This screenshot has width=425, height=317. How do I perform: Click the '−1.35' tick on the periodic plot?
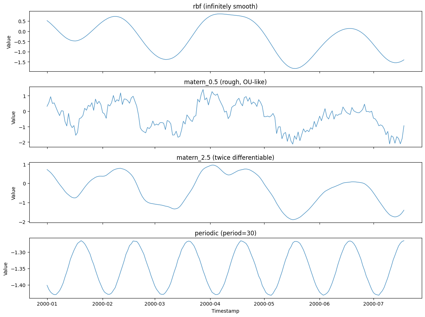(19, 269)
